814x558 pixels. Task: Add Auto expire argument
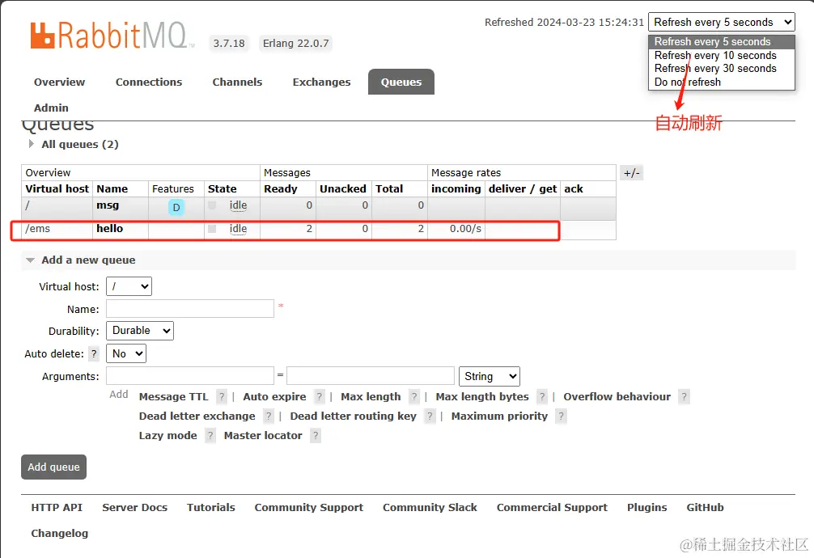(274, 397)
